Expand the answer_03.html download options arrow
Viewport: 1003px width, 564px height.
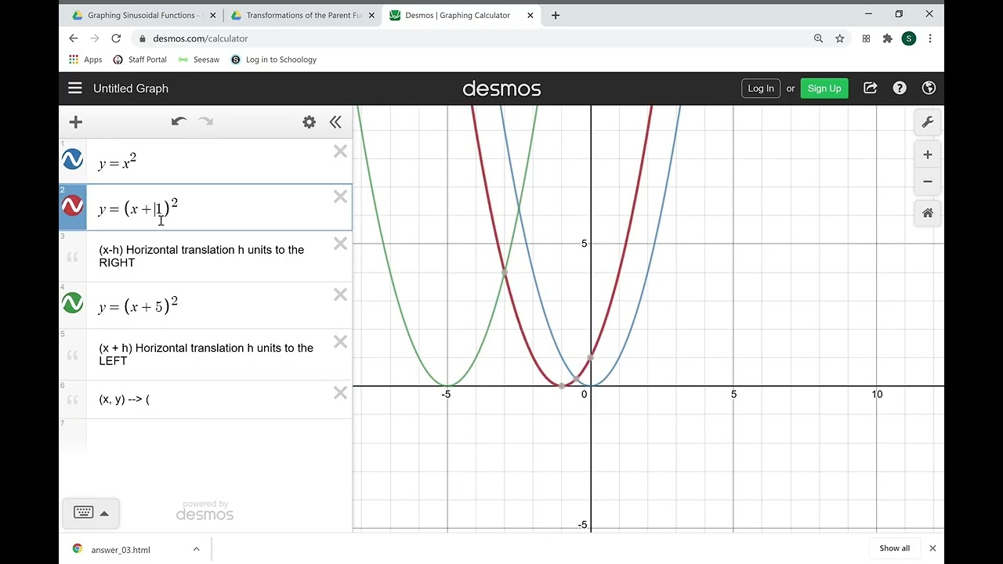click(196, 549)
